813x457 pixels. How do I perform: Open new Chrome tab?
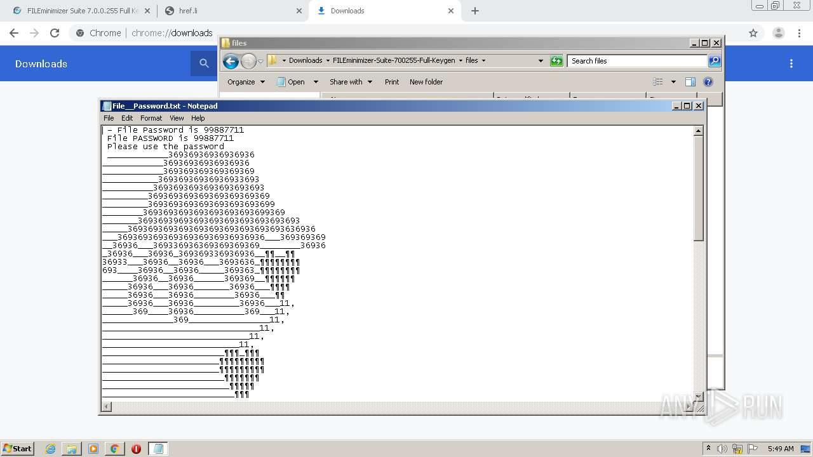click(475, 11)
